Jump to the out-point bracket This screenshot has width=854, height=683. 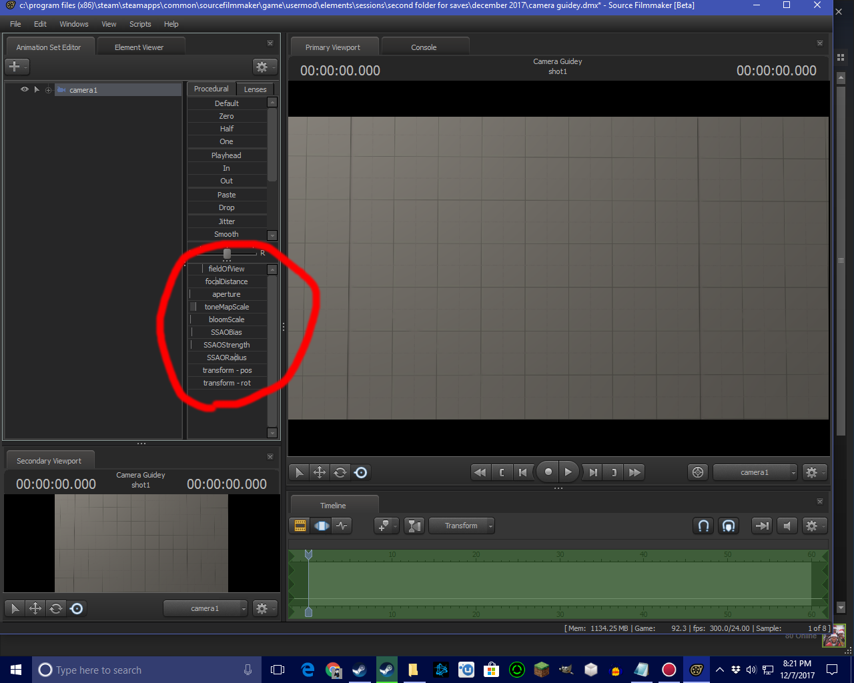click(614, 472)
